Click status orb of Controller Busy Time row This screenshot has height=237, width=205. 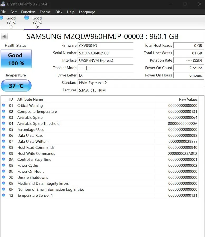click(4, 159)
